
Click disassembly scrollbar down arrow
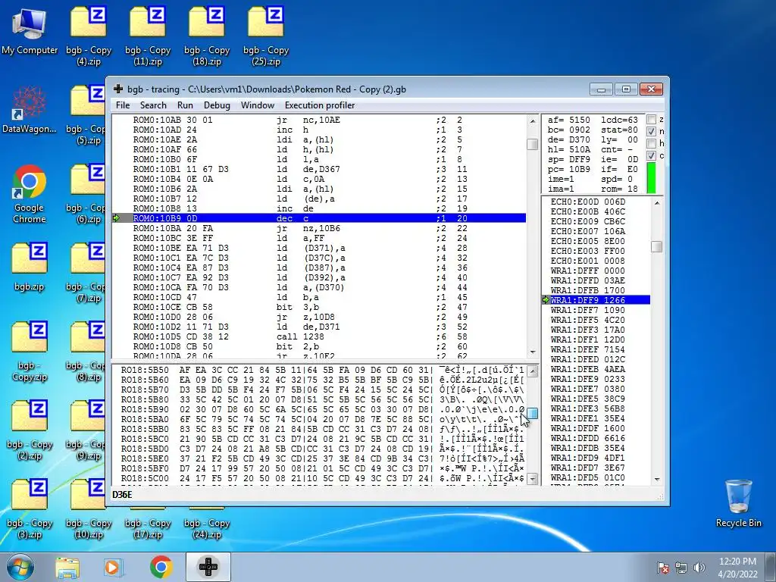[533, 352]
